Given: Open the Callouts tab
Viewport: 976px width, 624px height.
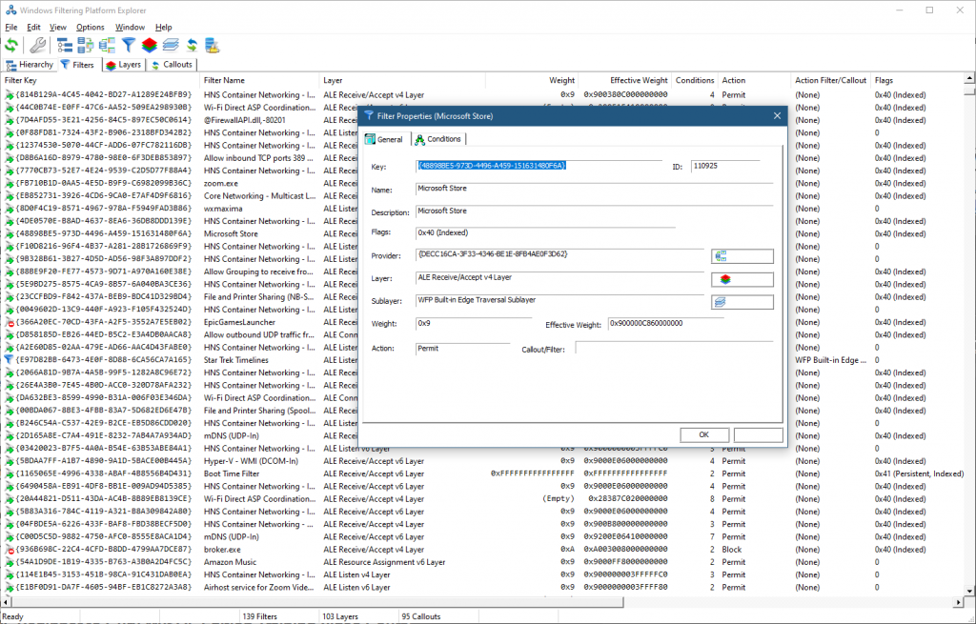Looking at the screenshot, I should (x=173, y=65).
